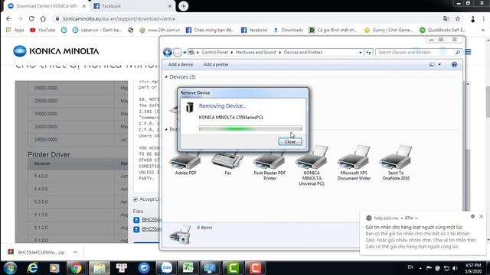
Task: Click Back arrow in Devices and Printers window
Action: click(x=168, y=53)
